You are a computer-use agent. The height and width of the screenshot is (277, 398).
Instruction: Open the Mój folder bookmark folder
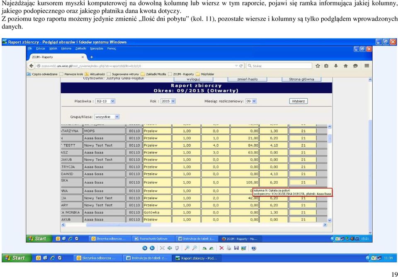205,74
